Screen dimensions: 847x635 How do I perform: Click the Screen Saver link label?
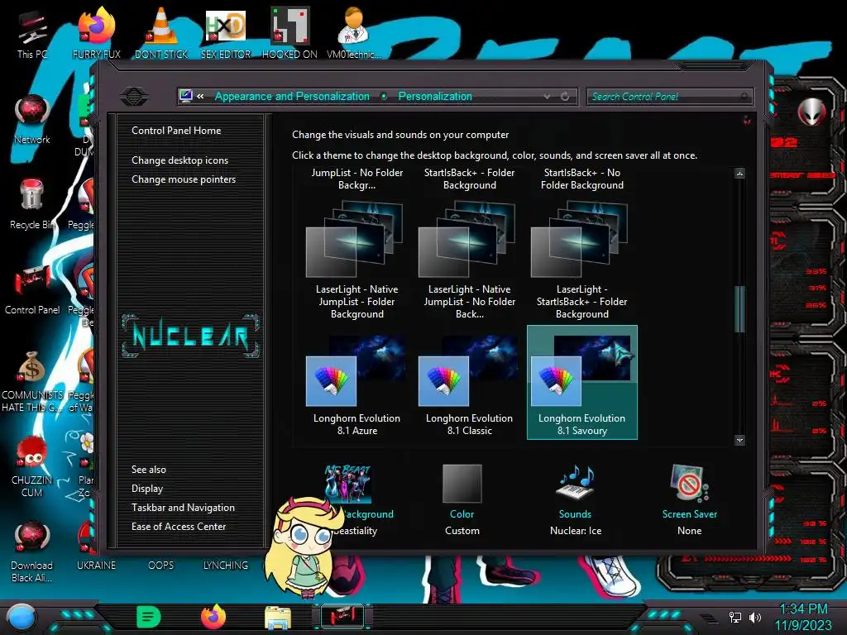pos(690,514)
